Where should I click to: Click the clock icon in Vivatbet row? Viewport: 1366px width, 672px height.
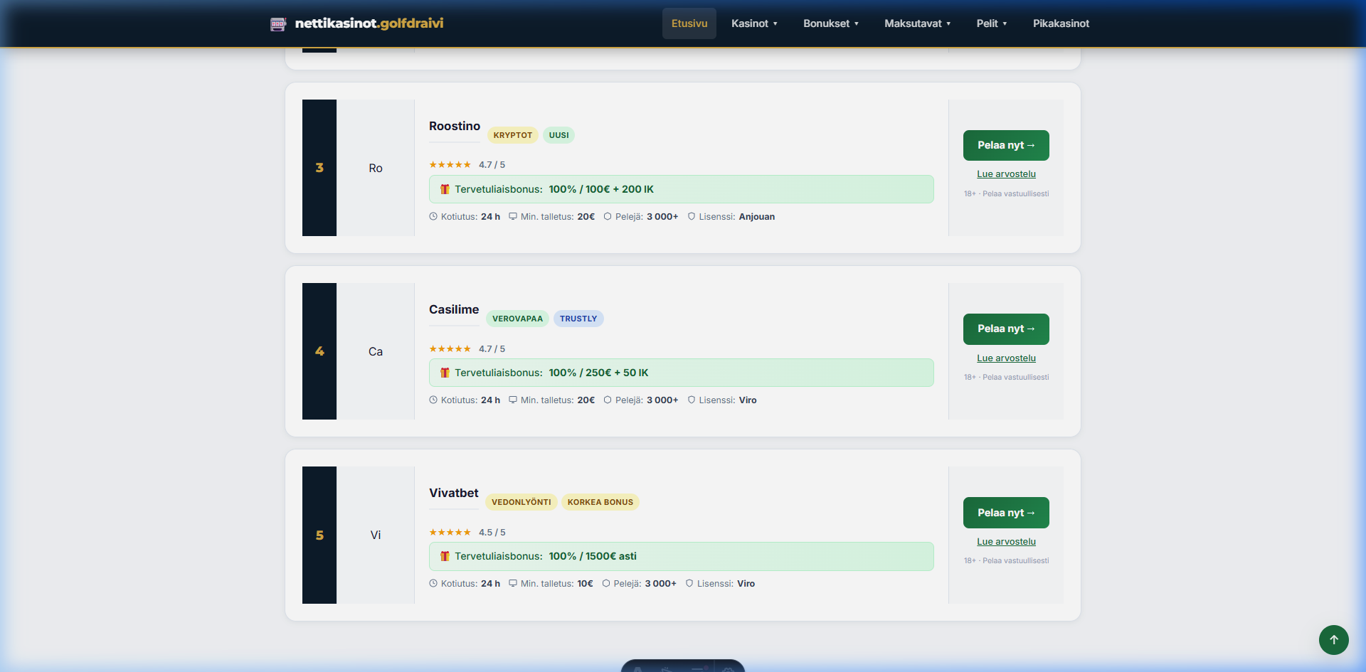433,583
